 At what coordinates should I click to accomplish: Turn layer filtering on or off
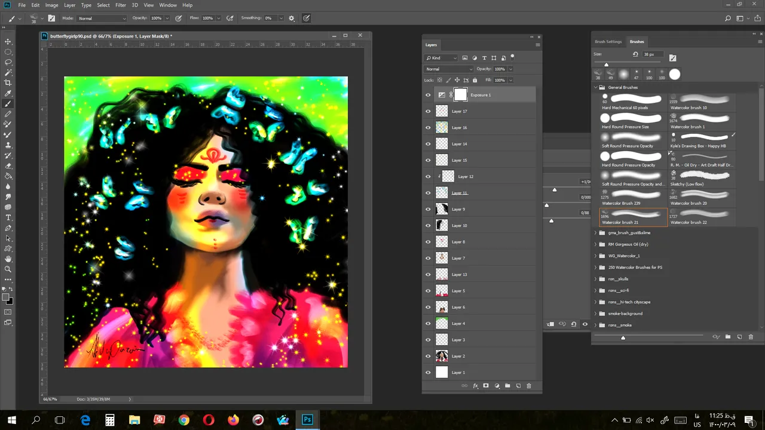(x=512, y=57)
